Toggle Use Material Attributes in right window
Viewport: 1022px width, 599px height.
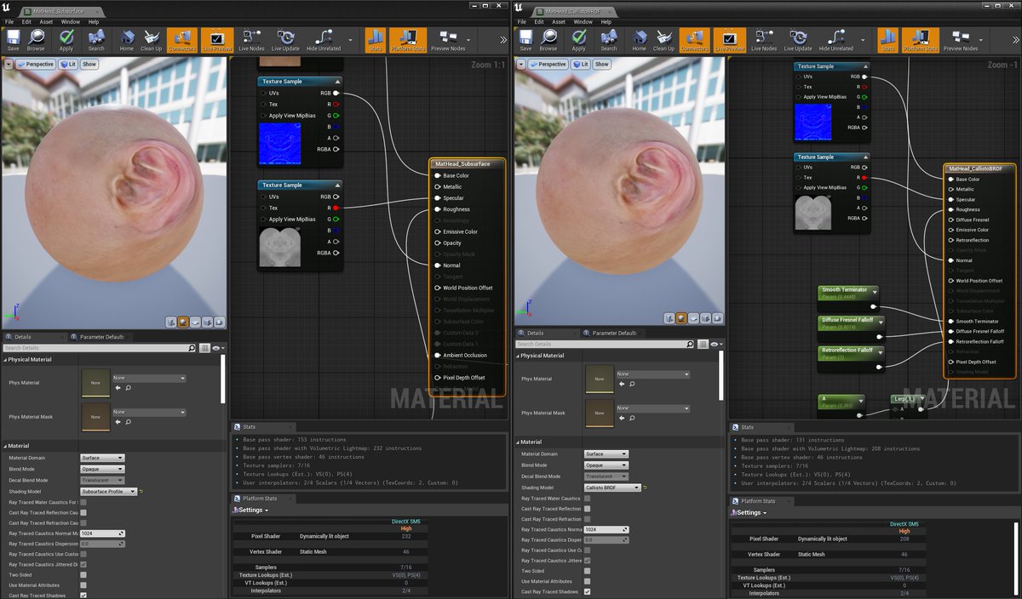point(588,581)
